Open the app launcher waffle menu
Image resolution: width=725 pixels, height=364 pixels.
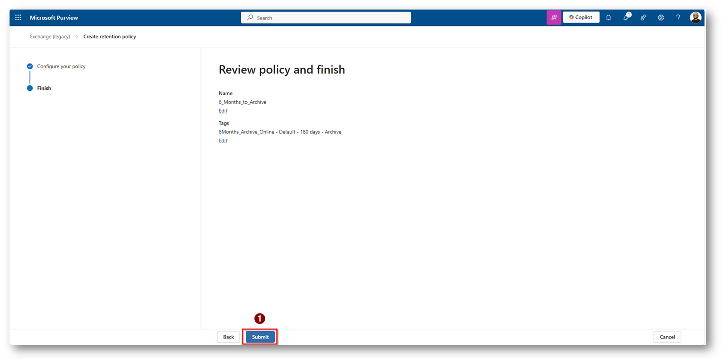(x=18, y=18)
